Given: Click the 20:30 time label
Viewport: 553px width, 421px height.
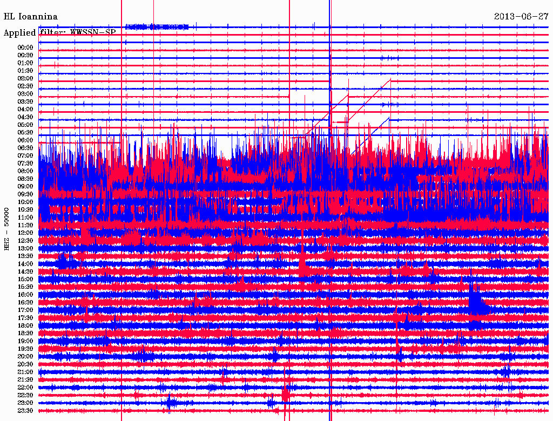Looking at the screenshot, I should coord(25,364).
